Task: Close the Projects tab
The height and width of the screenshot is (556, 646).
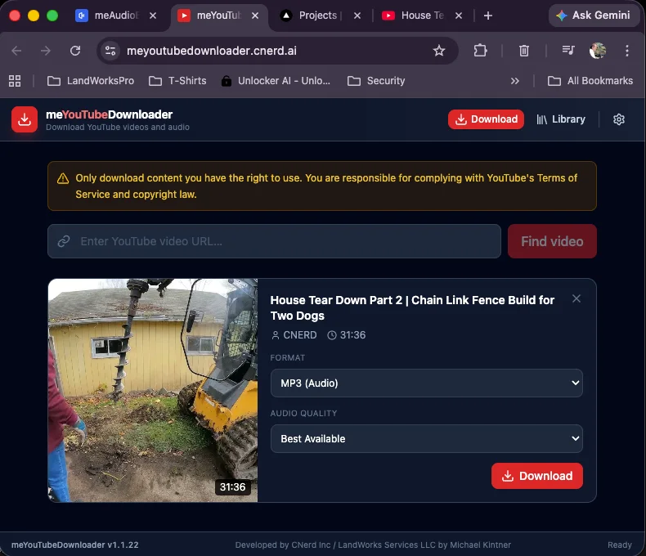Action: click(357, 16)
